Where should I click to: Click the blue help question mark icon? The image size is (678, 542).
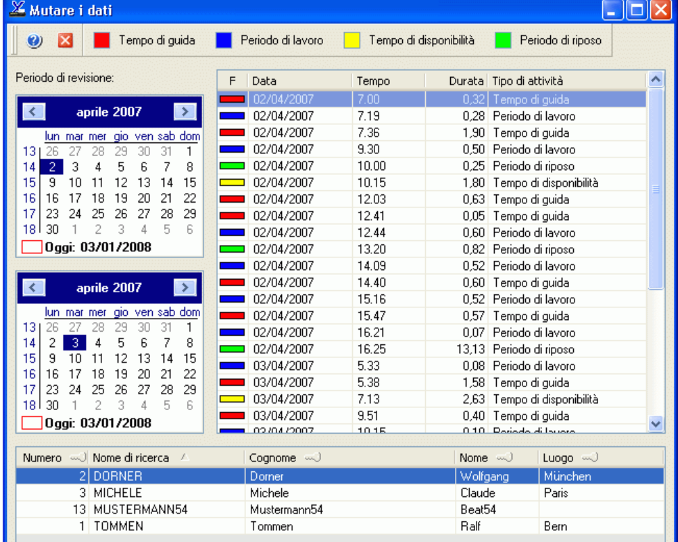coord(35,41)
